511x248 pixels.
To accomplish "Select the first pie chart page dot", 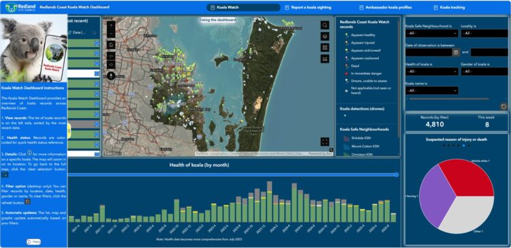I will (444, 146).
